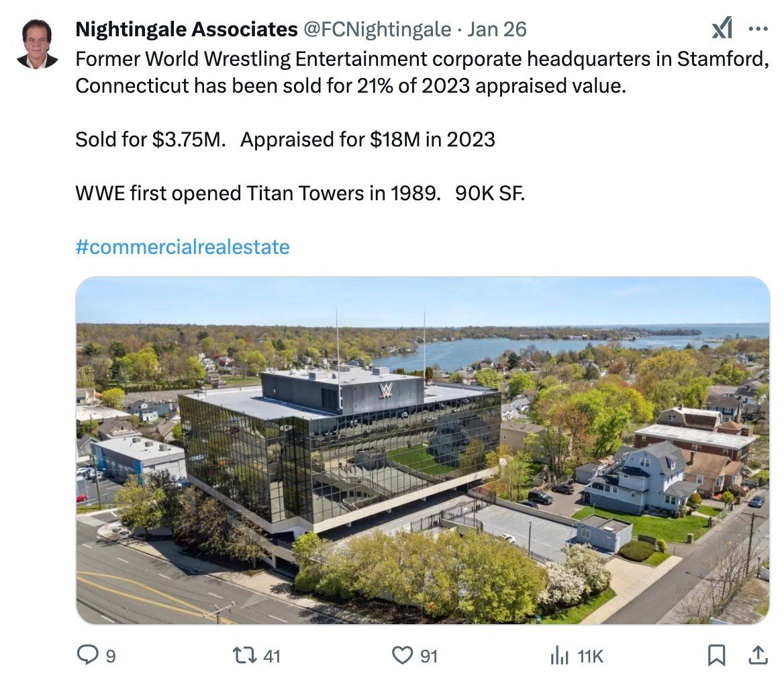
Task: View analytics via the bar chart icon
Action: point(560,655)
